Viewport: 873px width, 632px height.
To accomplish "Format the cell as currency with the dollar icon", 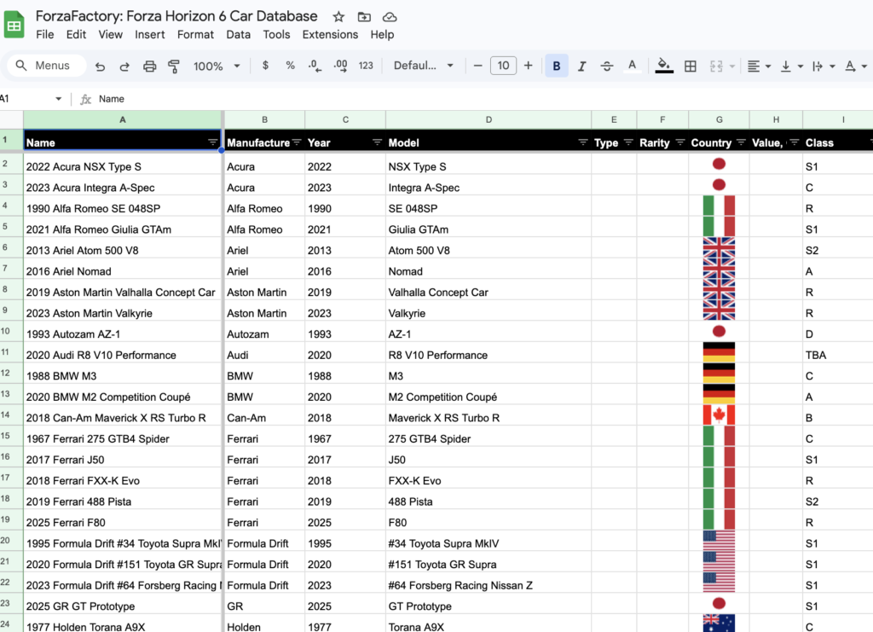I will click(x=266, y=66).
